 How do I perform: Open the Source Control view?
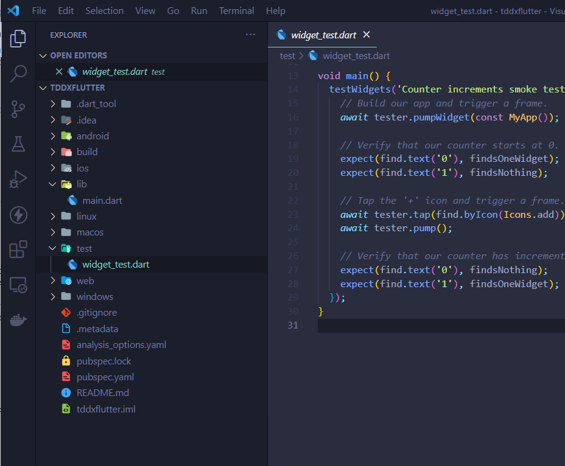[18, 109]
